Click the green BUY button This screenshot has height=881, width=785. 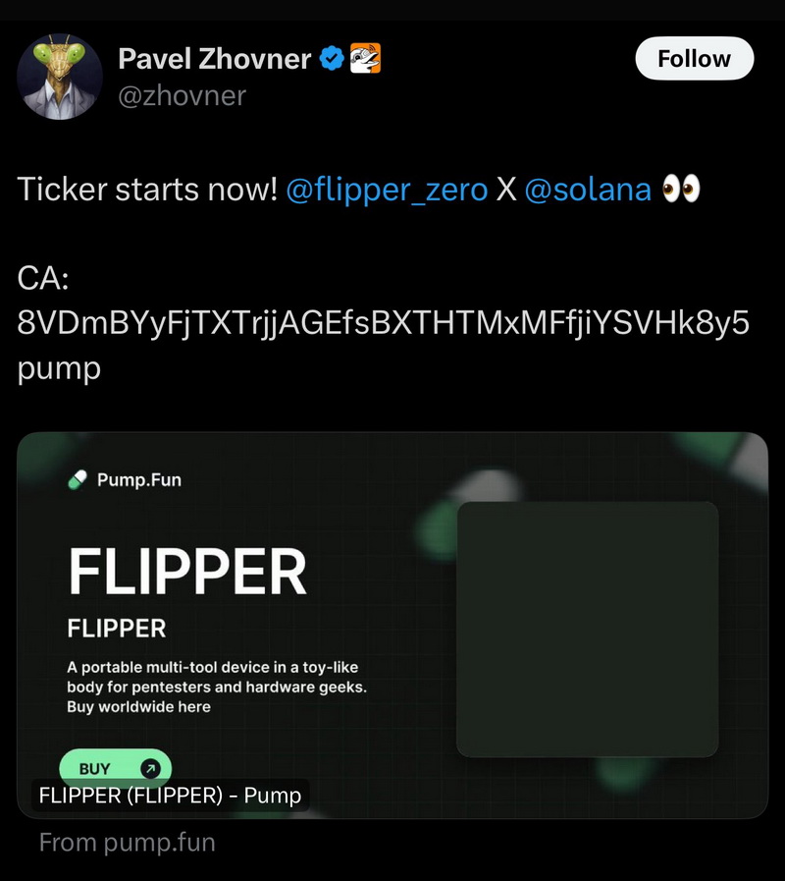[115, 768]
